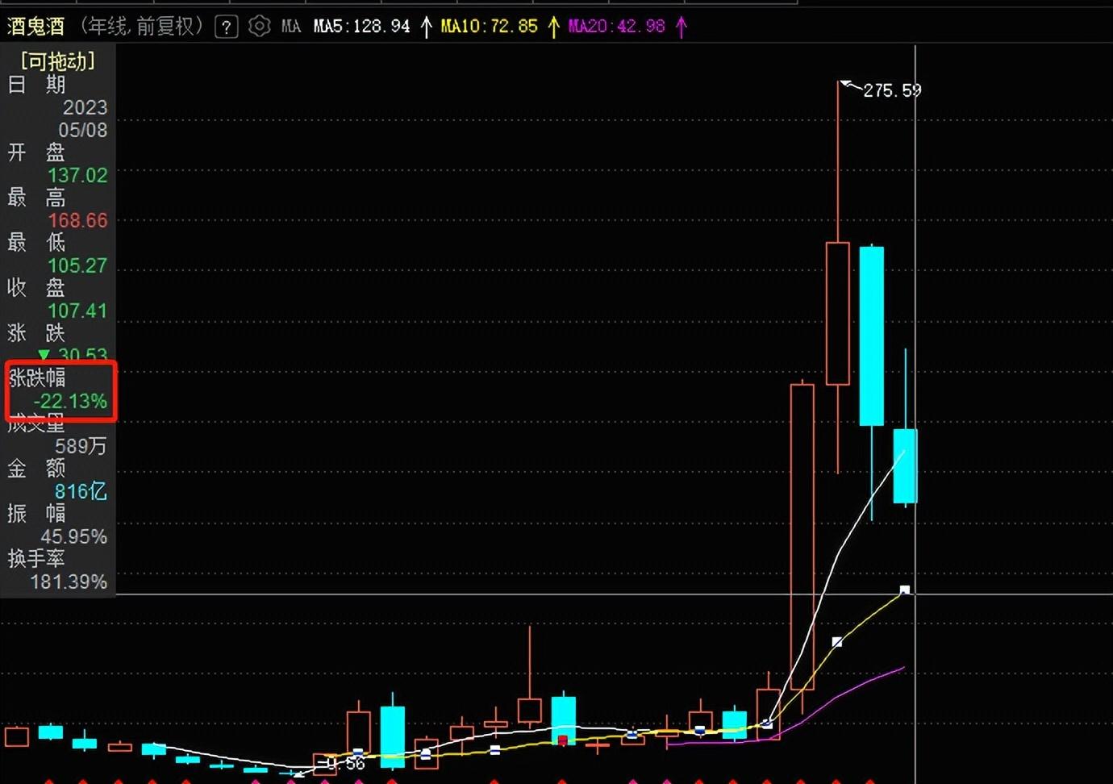1113x784 pixels.
Task: Select the opening price 137.02
Action: point(77,175)
